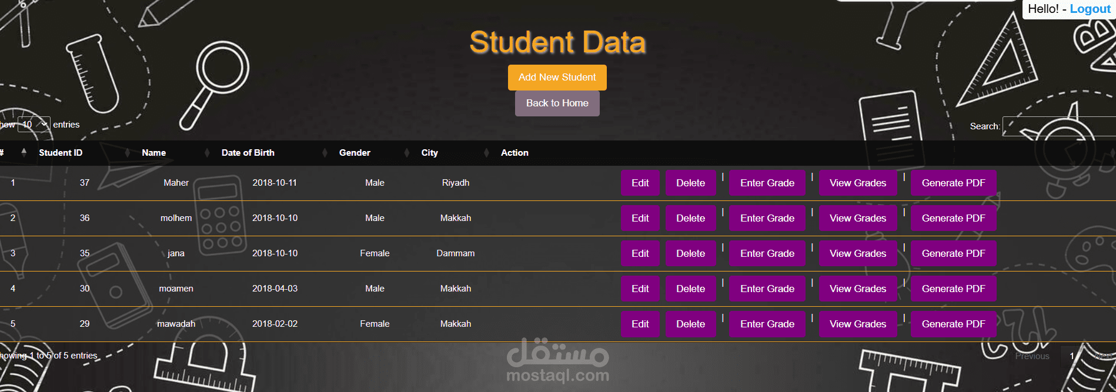Sort table by Date of Birth column
Screen dimensions: 1116x392
(274, 153)
